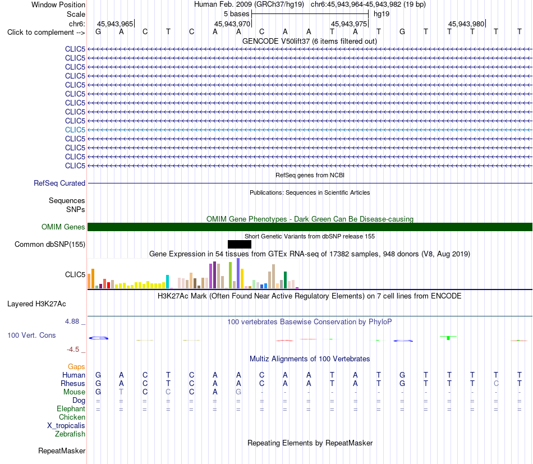This screenshot has width=533, height=464.
Task: Click the Dog alignment row label
Action: tap(79, 401)
